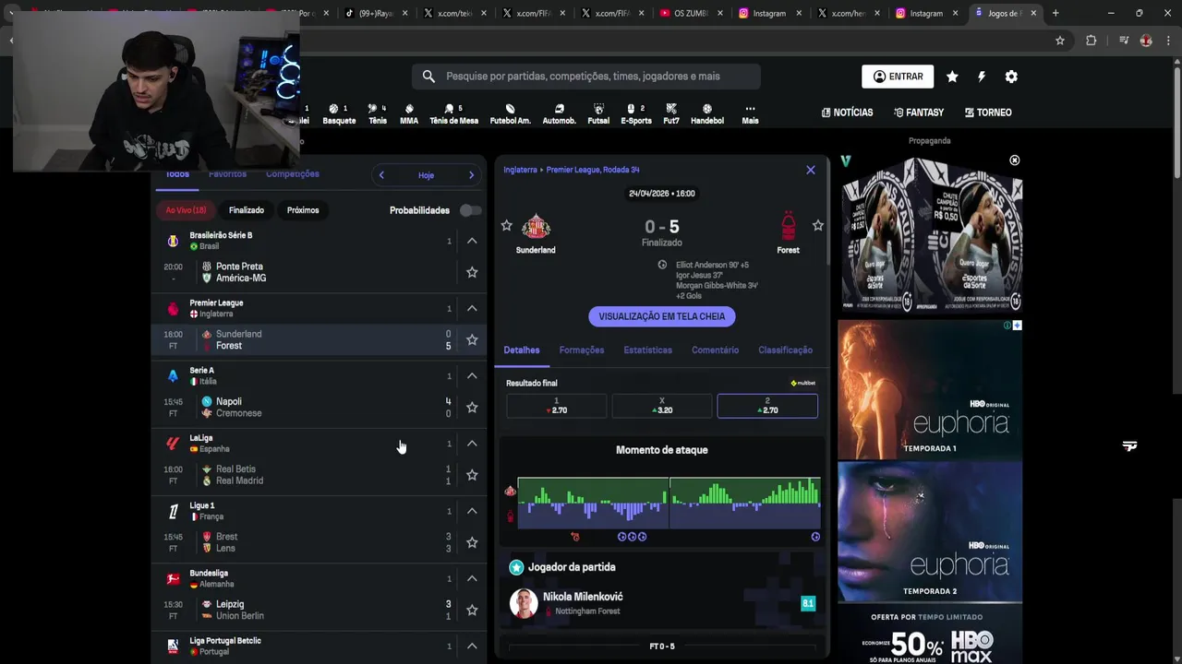The width and height of the screenshot is (1182, 664).
Task: Open the Comentário tab
Action: (x=715, y=350)
